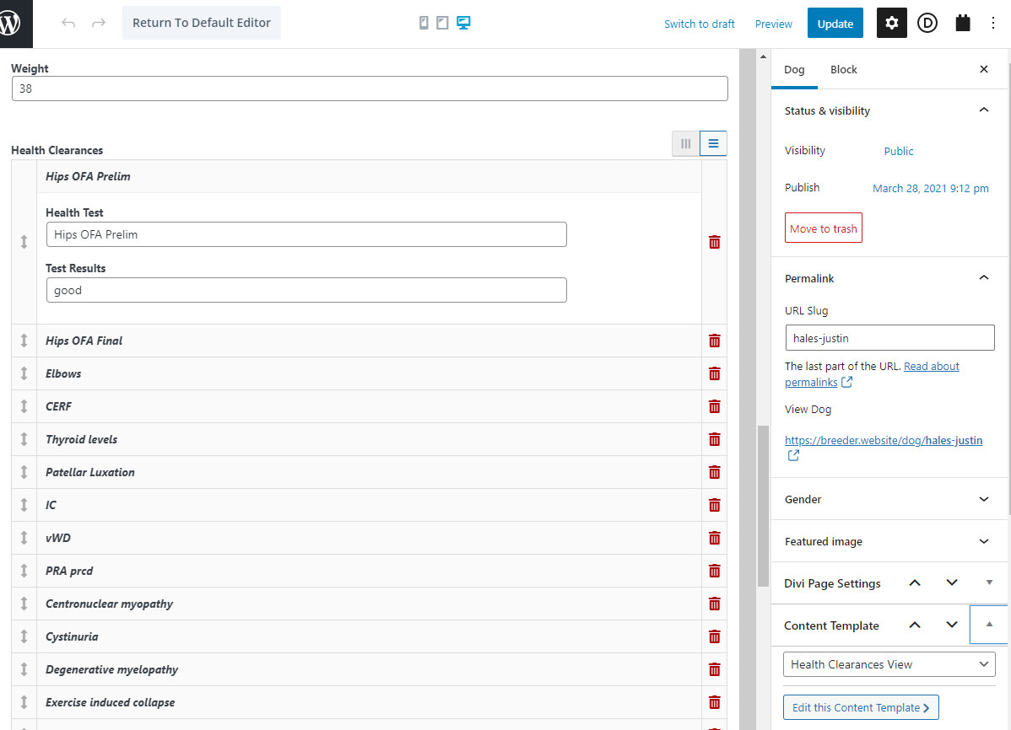The image size is (1011, 730).
Task: Toggle Divi Page Settings panel triangle
Action: pyautogui.click(x=989, y=583)
